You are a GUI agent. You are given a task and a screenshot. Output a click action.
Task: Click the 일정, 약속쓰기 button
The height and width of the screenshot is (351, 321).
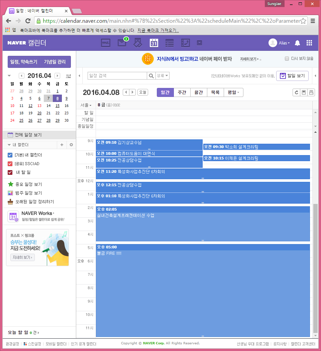pos(24,62)
